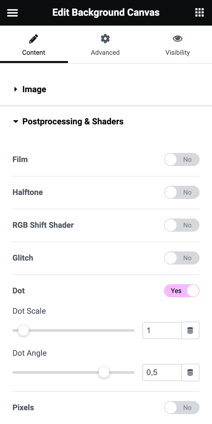Focus the Dot Angle value field
Image resolution: width=212 pixels, height=424 pixels.
162,372
